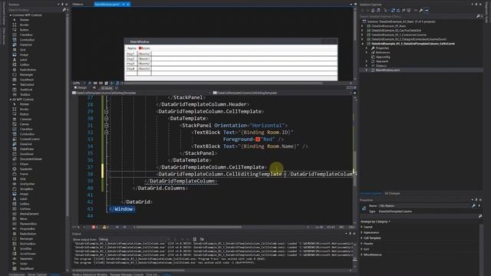This screenshot has height=276, width=491.
Task: Select Canvas control in Toolbox
Action: (24, 124)
